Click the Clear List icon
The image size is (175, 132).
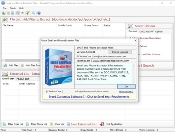(51, 124)
